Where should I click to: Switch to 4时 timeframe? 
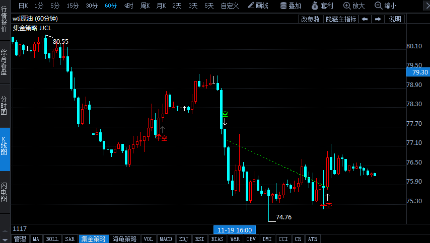[128, 6]
